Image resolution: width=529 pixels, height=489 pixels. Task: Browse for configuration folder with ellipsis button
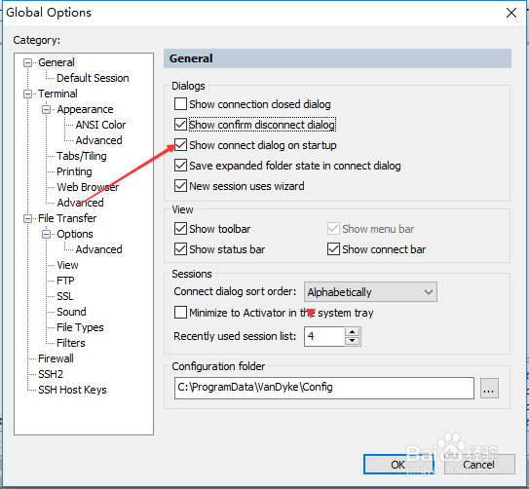pyautogui.click(x=489, y=389)
